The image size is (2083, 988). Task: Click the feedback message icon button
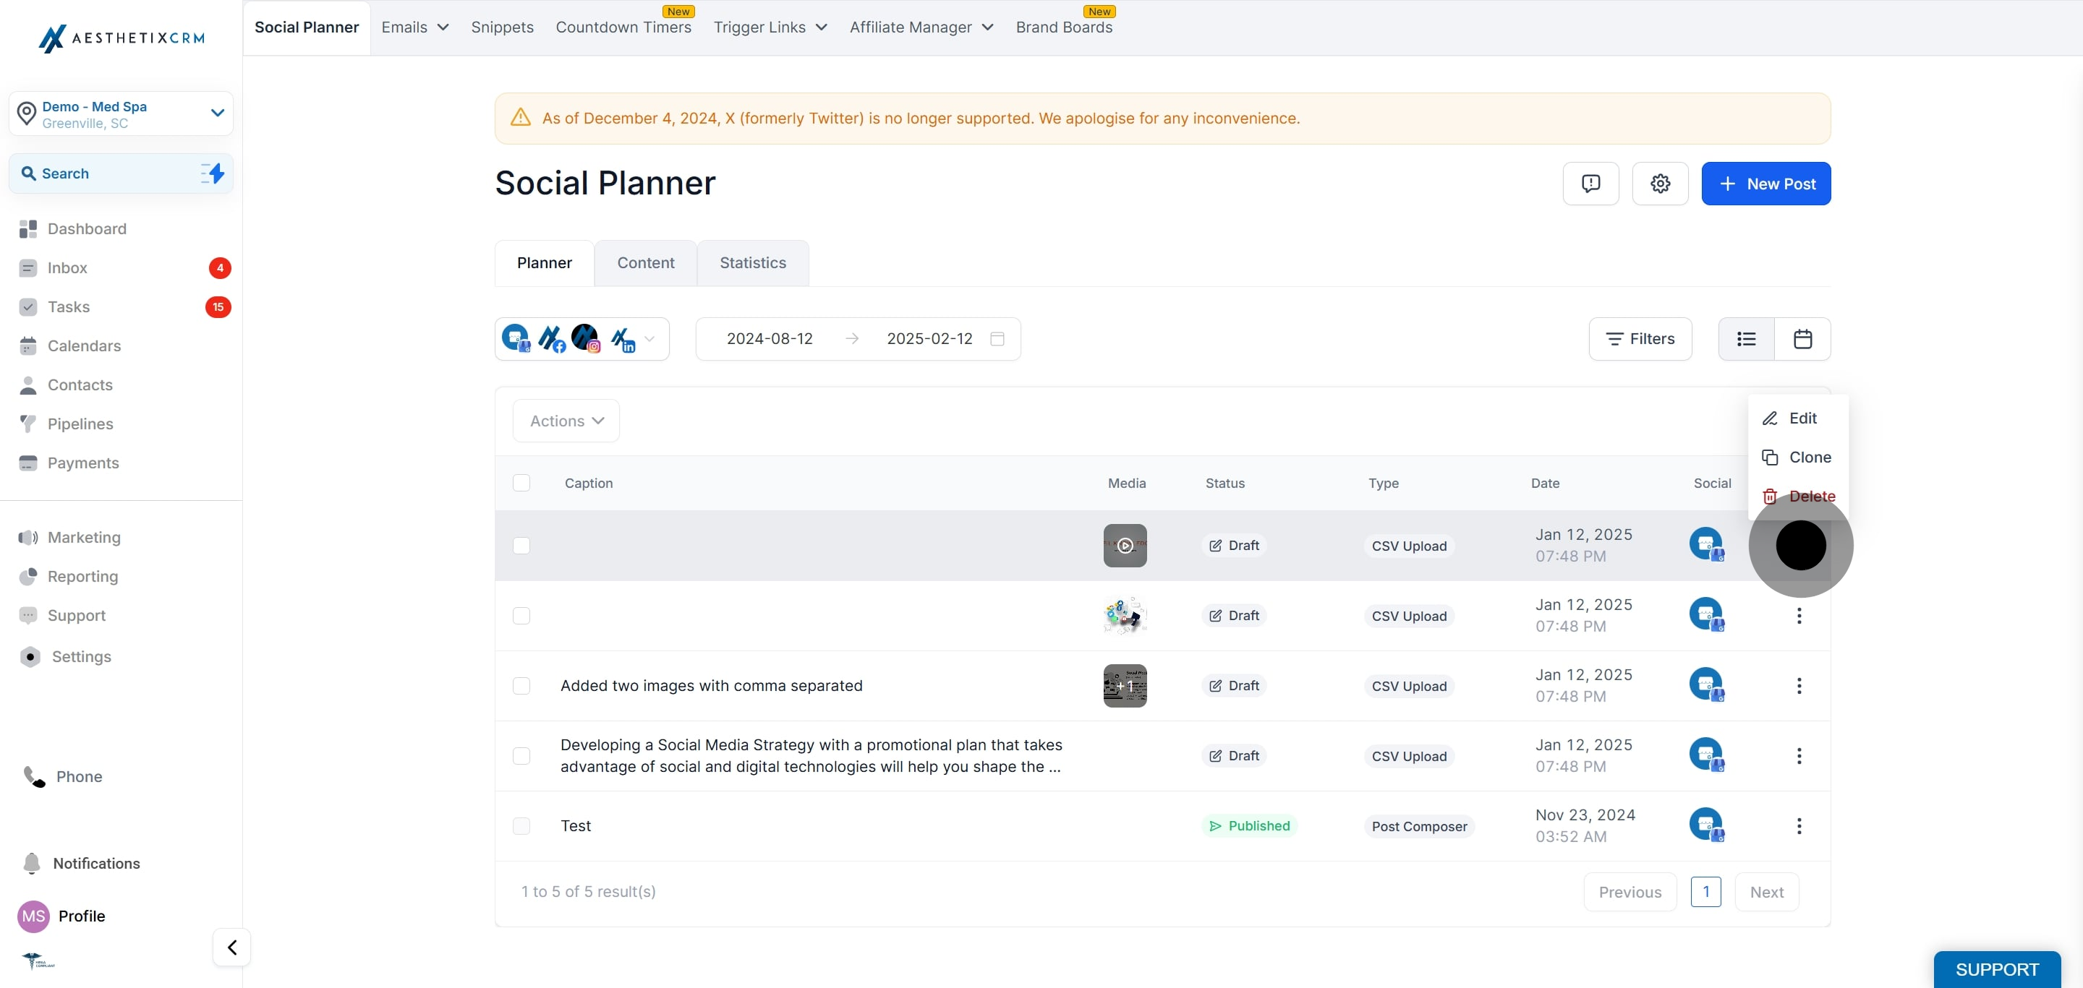[1590, 184]
